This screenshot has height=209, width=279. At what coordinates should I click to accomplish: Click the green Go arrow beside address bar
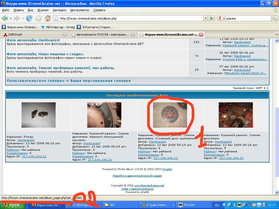point(212,18)
